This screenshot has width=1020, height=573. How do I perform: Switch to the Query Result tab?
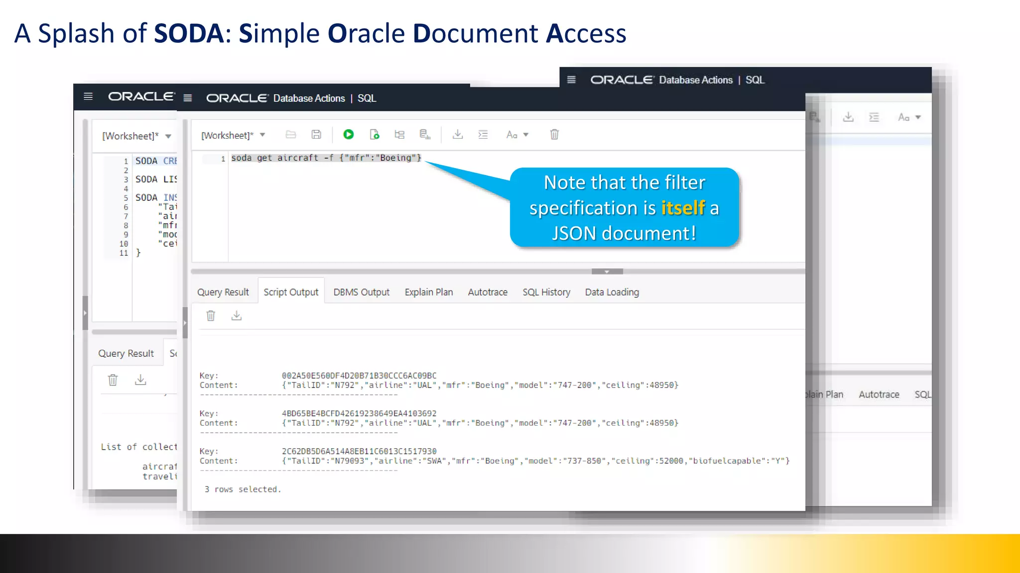pos(223,292)
